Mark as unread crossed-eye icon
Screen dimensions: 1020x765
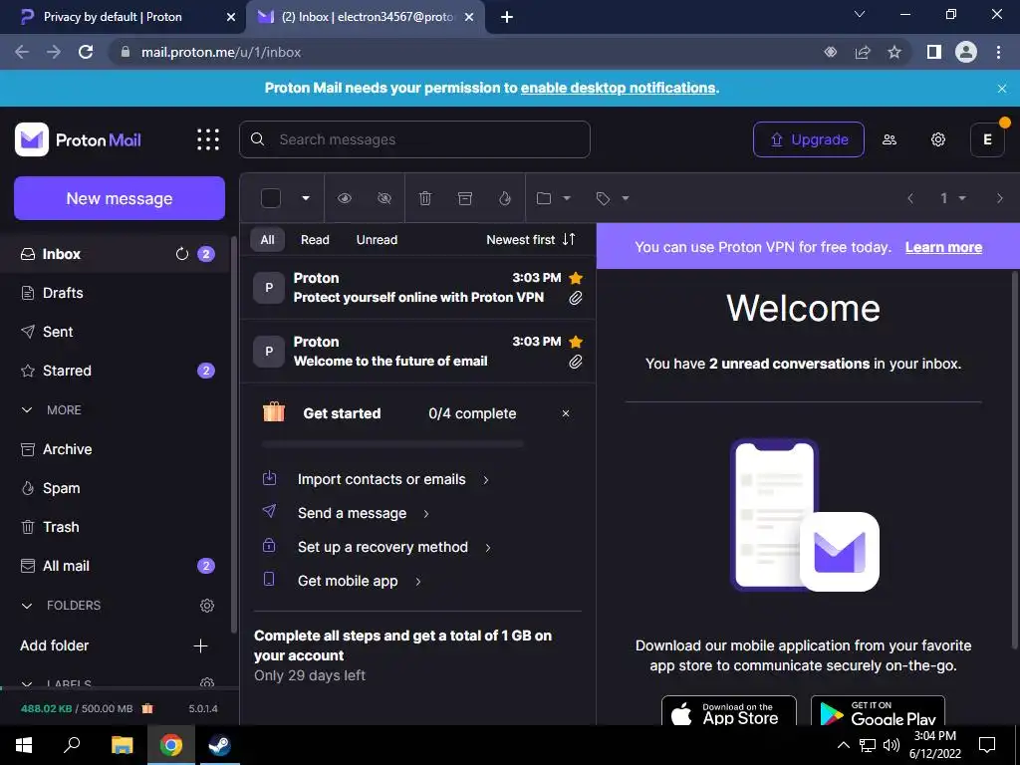tap(384, 198)
